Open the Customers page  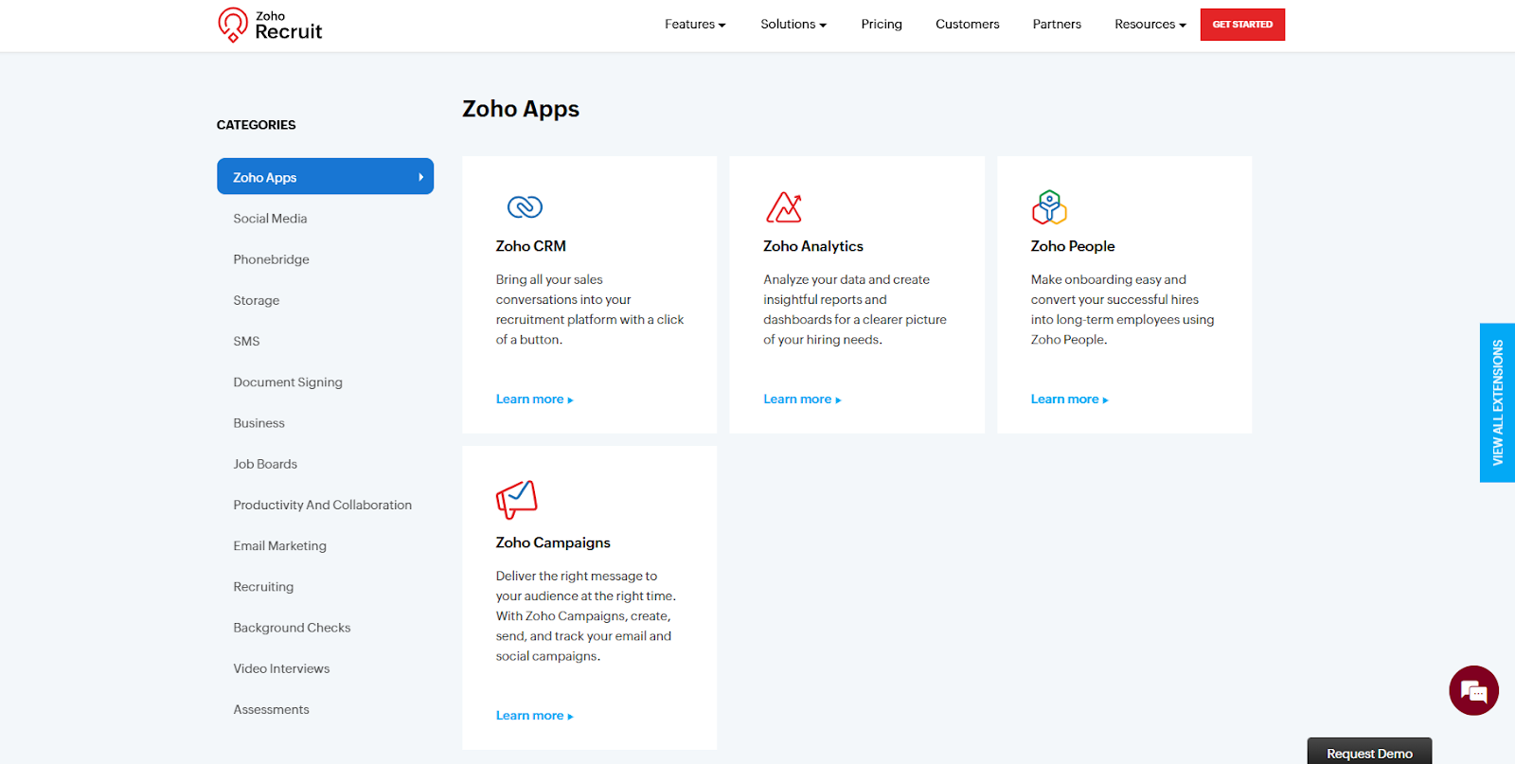[967, 25]
